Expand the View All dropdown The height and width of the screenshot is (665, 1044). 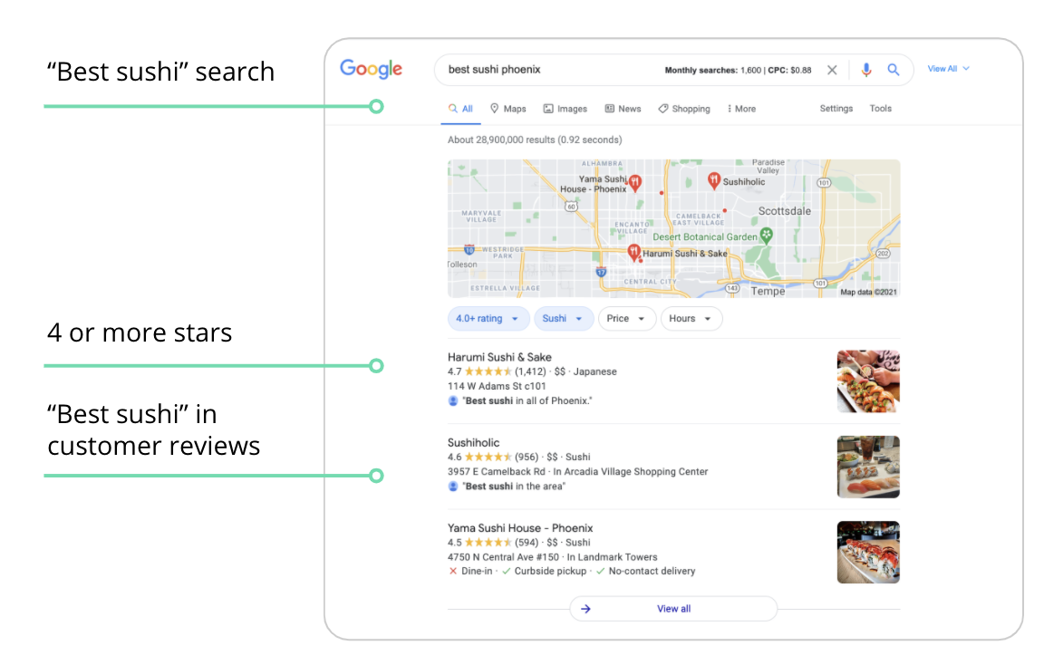tap(948, 68)
